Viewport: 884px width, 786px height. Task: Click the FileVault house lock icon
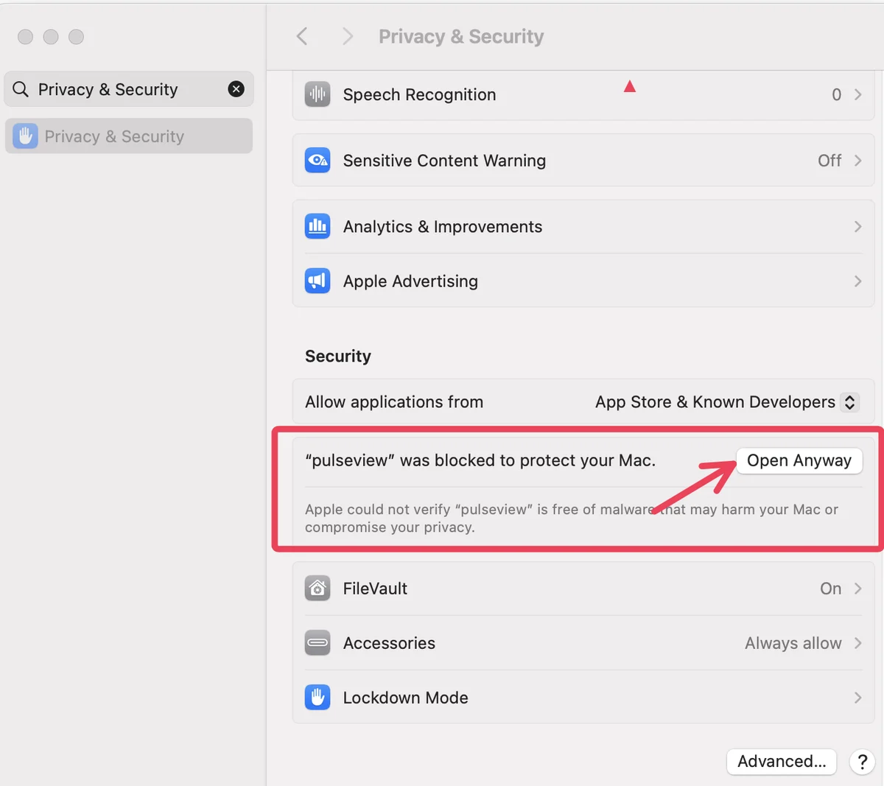(318, 589)
